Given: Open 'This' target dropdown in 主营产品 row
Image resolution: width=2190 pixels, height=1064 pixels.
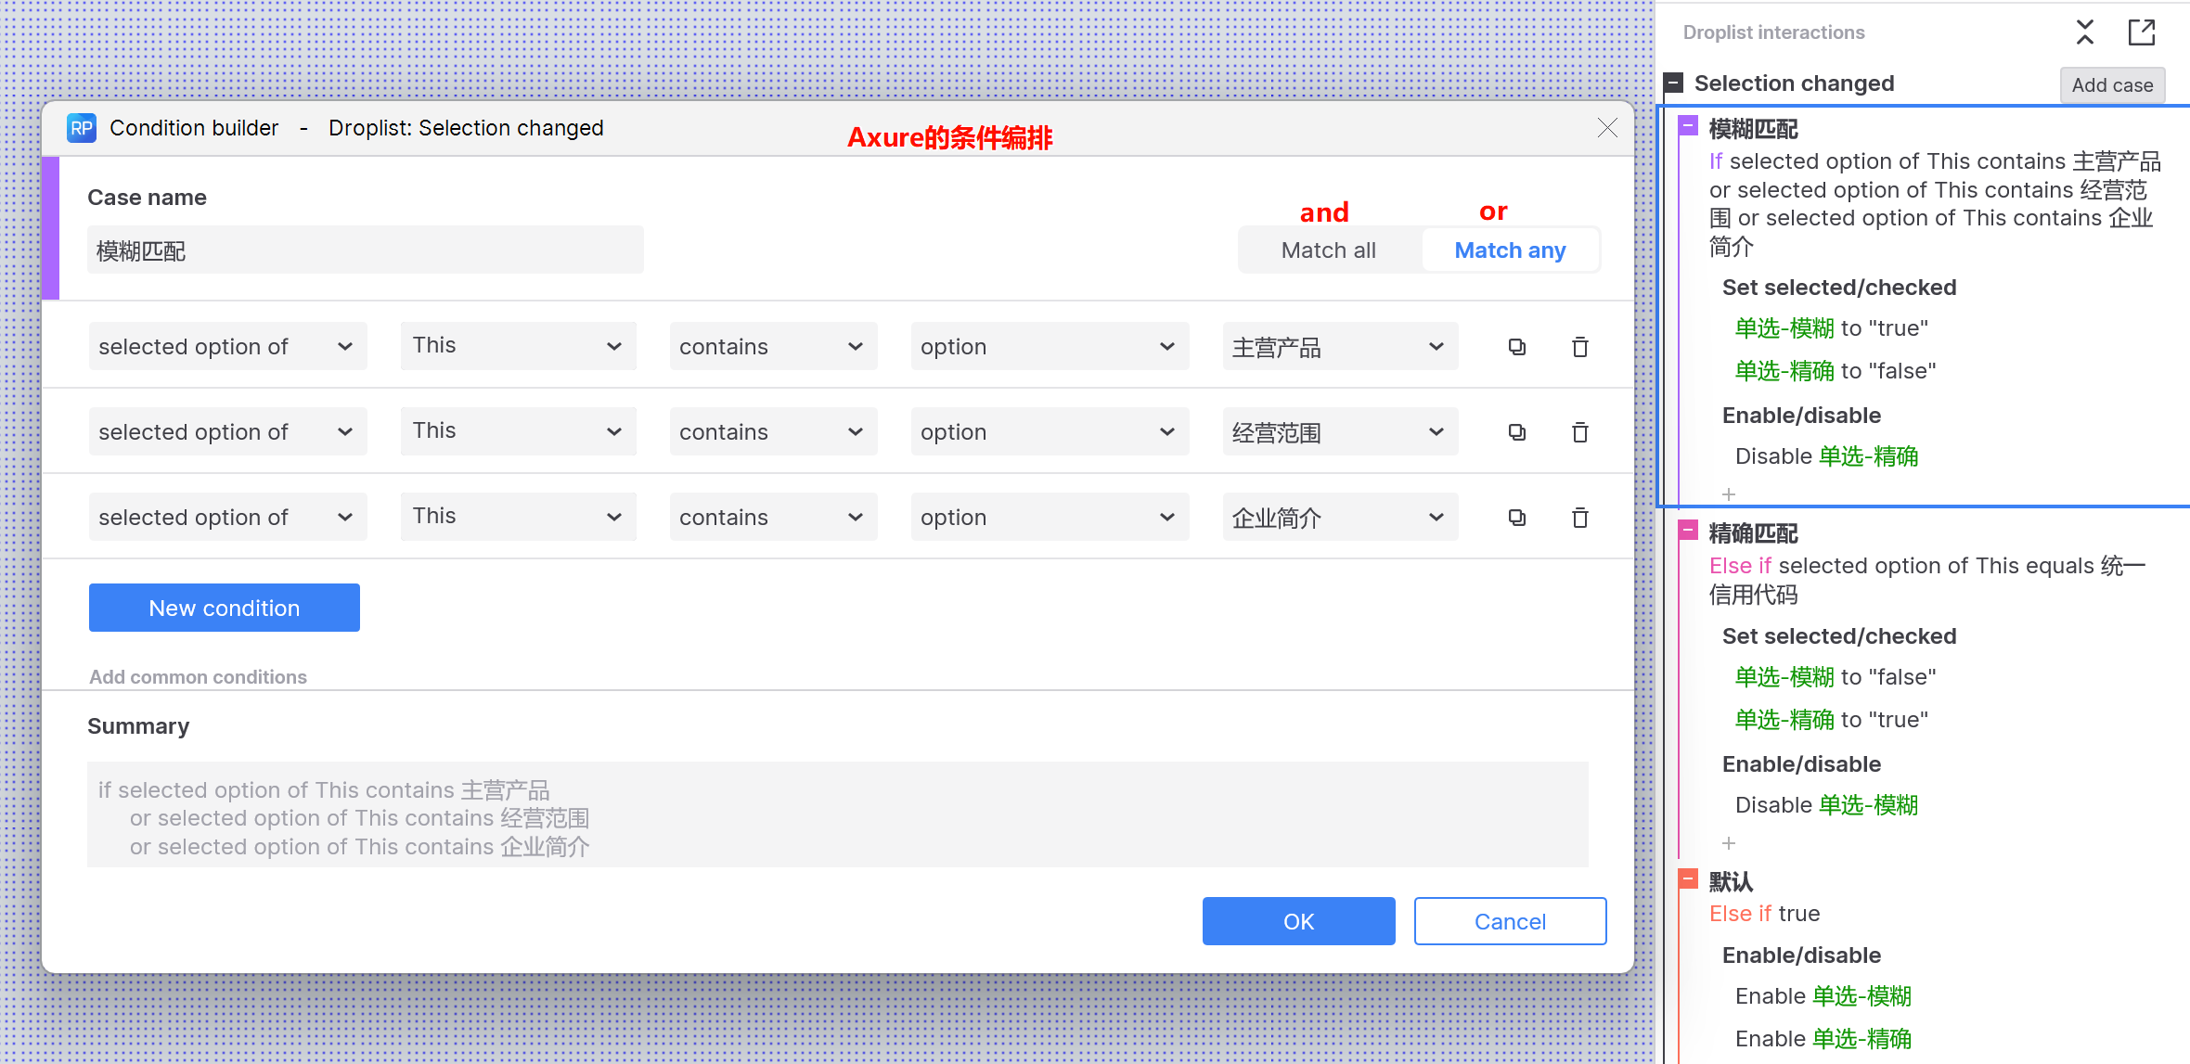Looking at the screenshot, I should (x=519, y=346).
